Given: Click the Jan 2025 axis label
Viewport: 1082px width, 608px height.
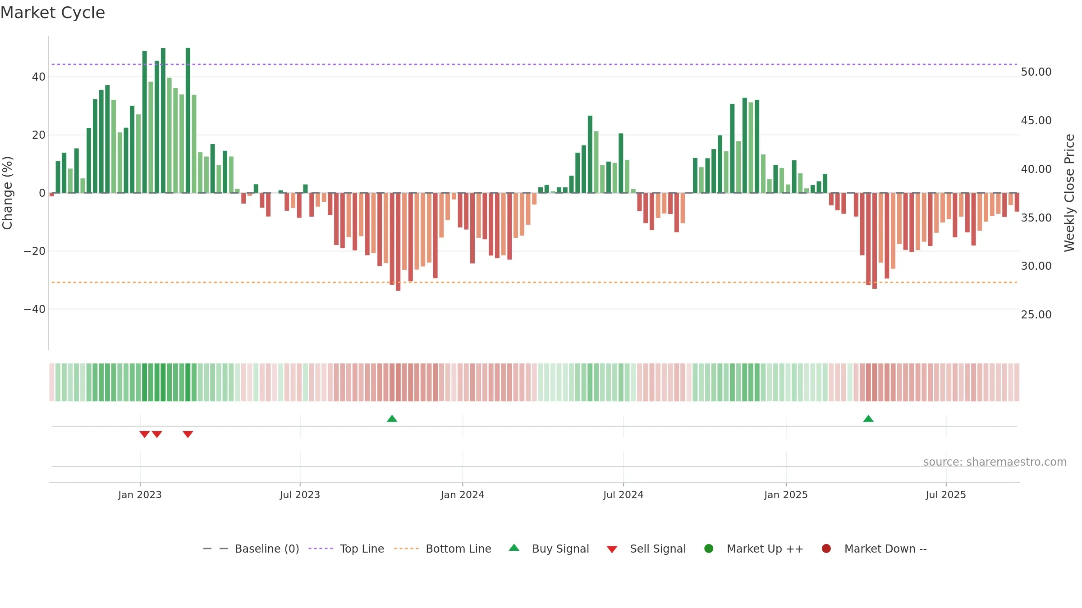Looking at the screenshot, I should coord(786,495).
